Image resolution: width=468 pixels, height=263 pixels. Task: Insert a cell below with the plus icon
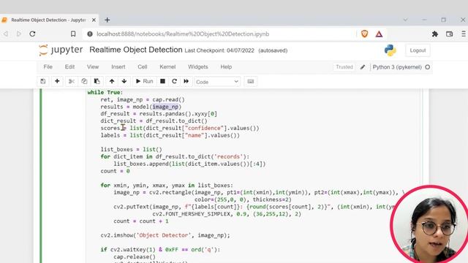pyautogui.click(x=57, y=81)
